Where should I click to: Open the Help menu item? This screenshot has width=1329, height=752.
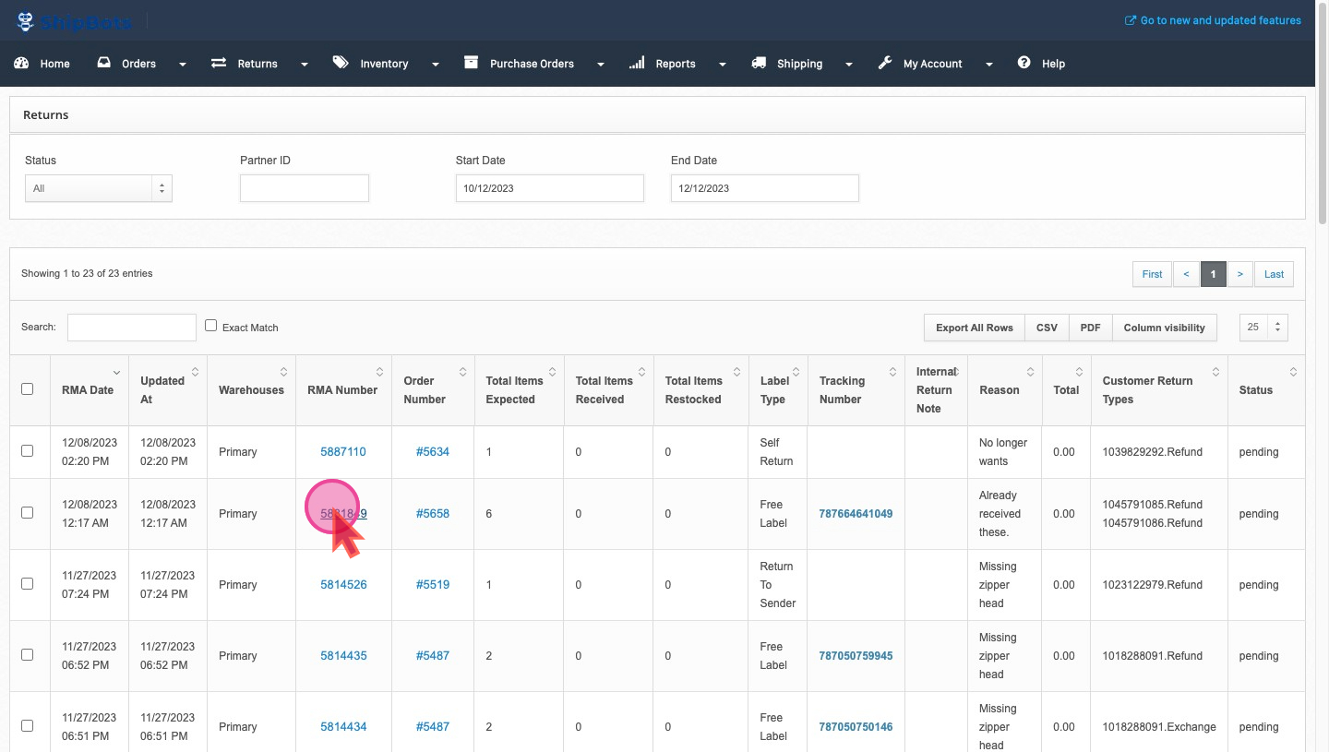tap(1053, 64)
